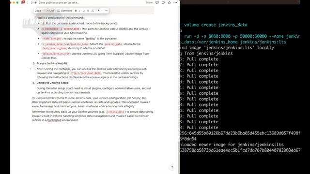Open more formatting options in toolbar
This screenshot has width=310, height=174.
tap(106, 11)
